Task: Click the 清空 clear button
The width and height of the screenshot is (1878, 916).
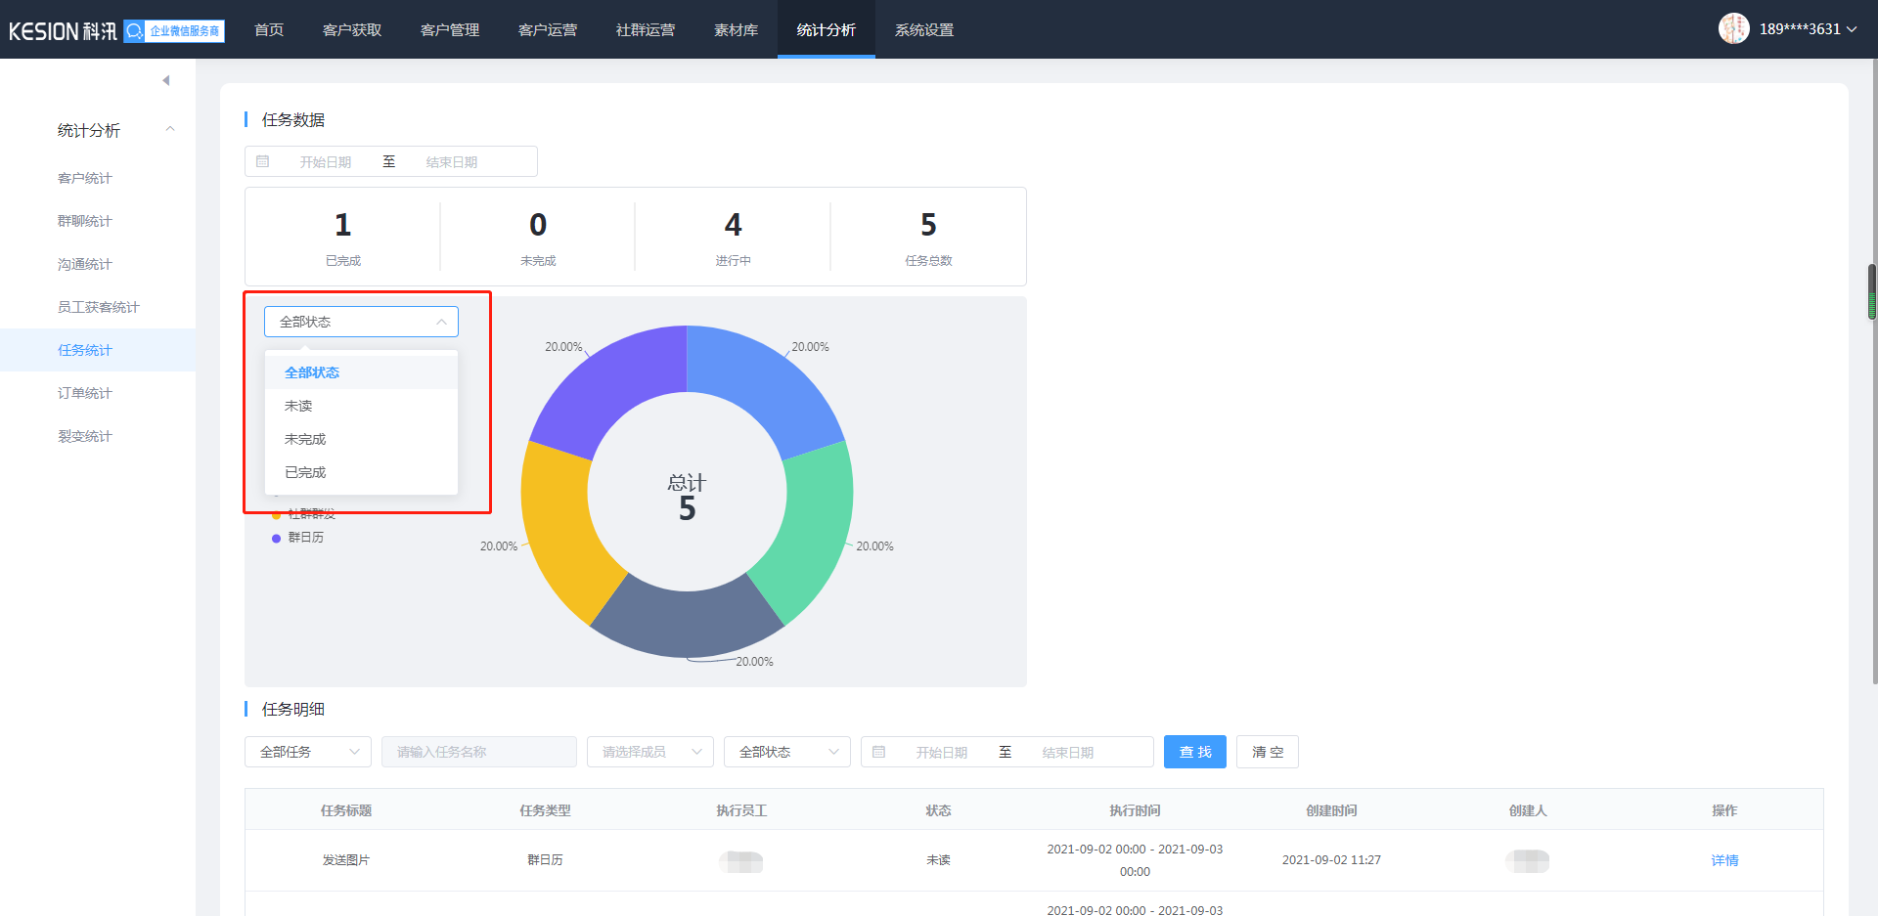Action: click(x=1267, y=752)
